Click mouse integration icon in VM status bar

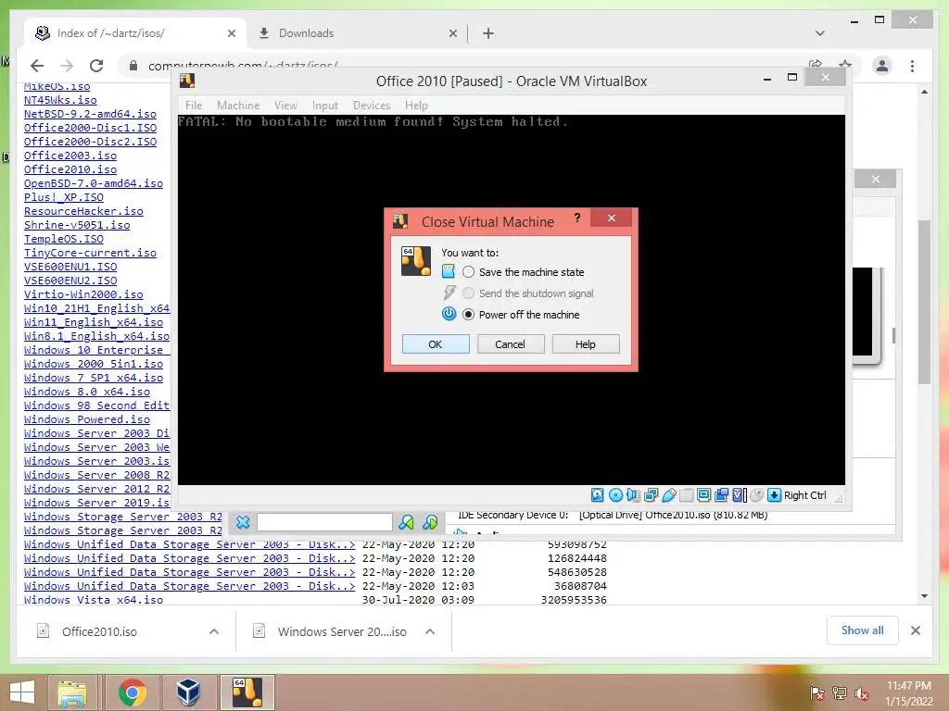point(756,495)
